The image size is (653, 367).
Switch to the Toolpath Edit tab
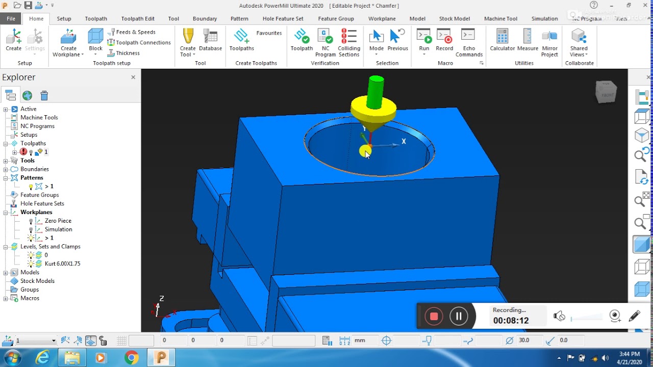pos(138,18)
